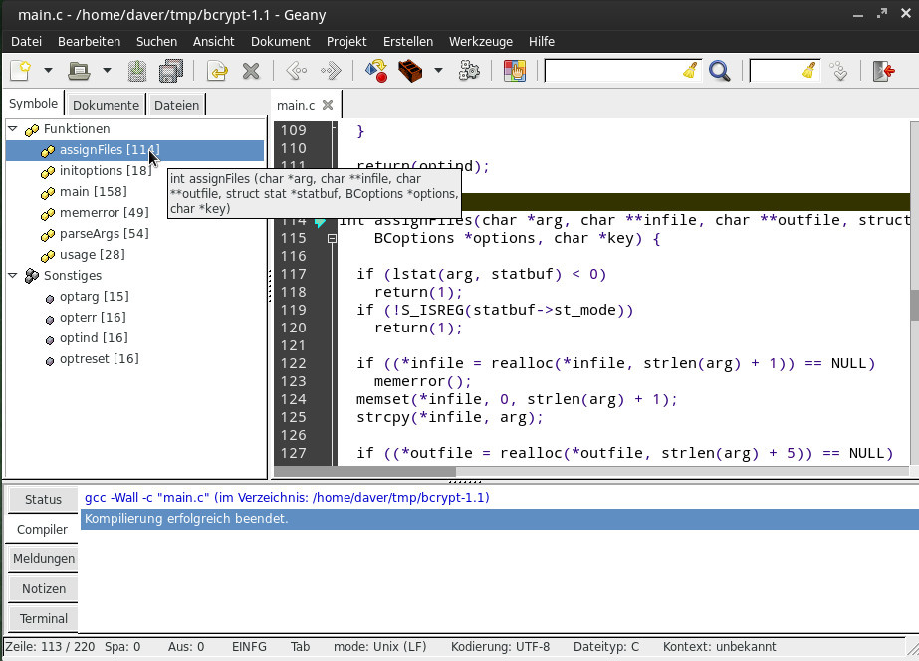The image size is (919, 661).
Task: Toggle the fold marker at line 115
Action: click(x=332, y=239)
